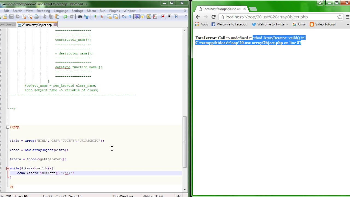Collapse the while loop fold marker
This screenshot has height=197, width=350.
click(x=8, y=168)
